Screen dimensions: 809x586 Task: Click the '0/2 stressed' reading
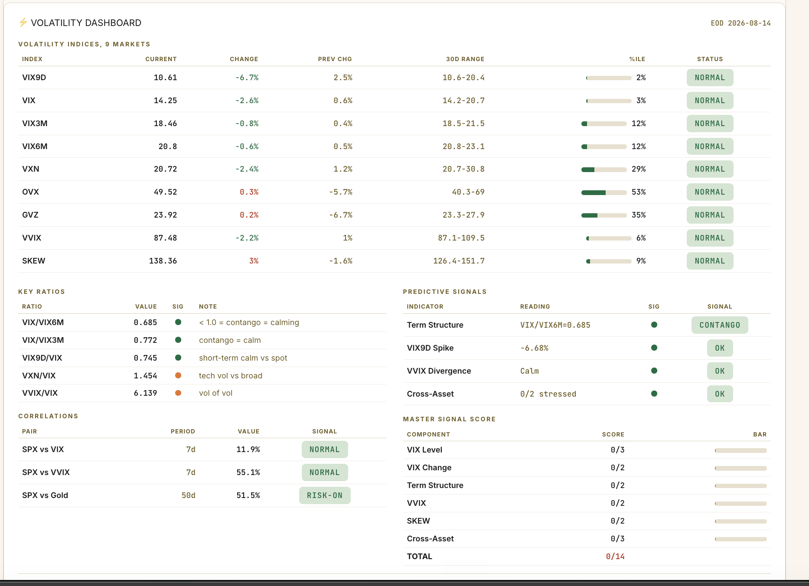pyautogui.click(x=548, y=394)
